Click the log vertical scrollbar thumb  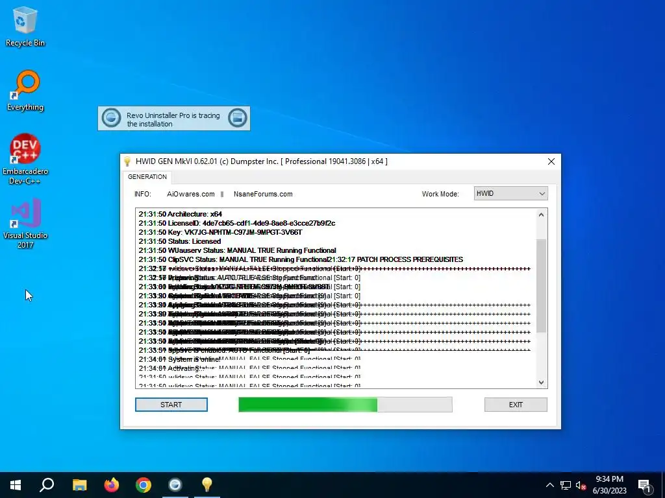coord(541,286)
